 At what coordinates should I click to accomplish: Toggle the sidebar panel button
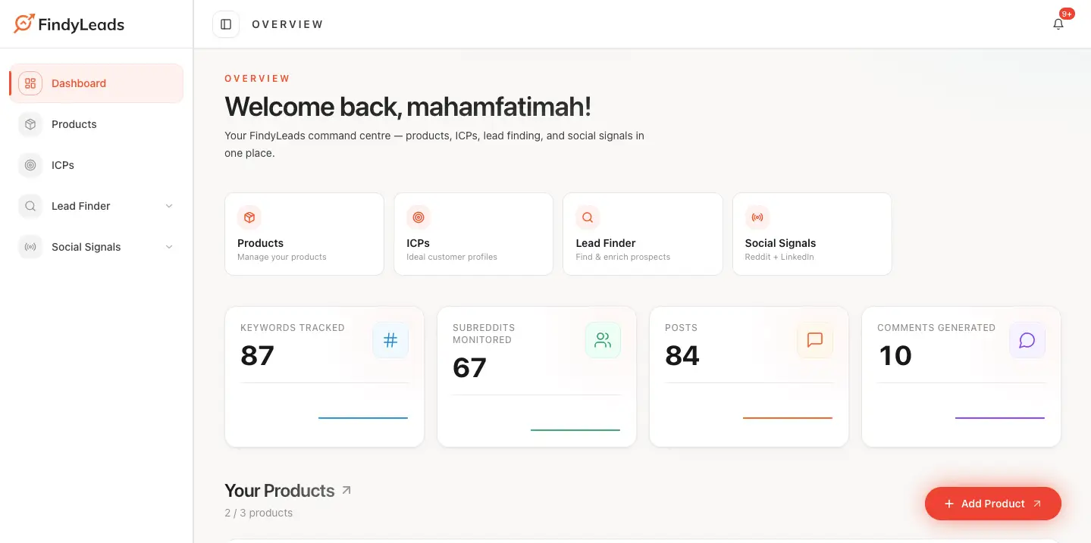pyautogui.click(x=226, y=24)
